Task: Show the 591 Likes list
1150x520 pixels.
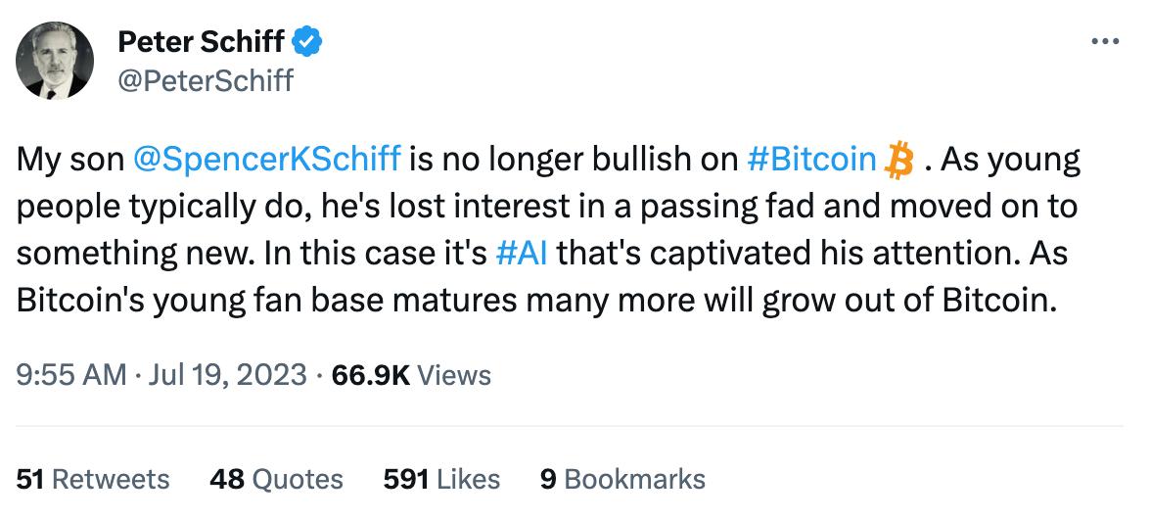Action: coord(441,479)
